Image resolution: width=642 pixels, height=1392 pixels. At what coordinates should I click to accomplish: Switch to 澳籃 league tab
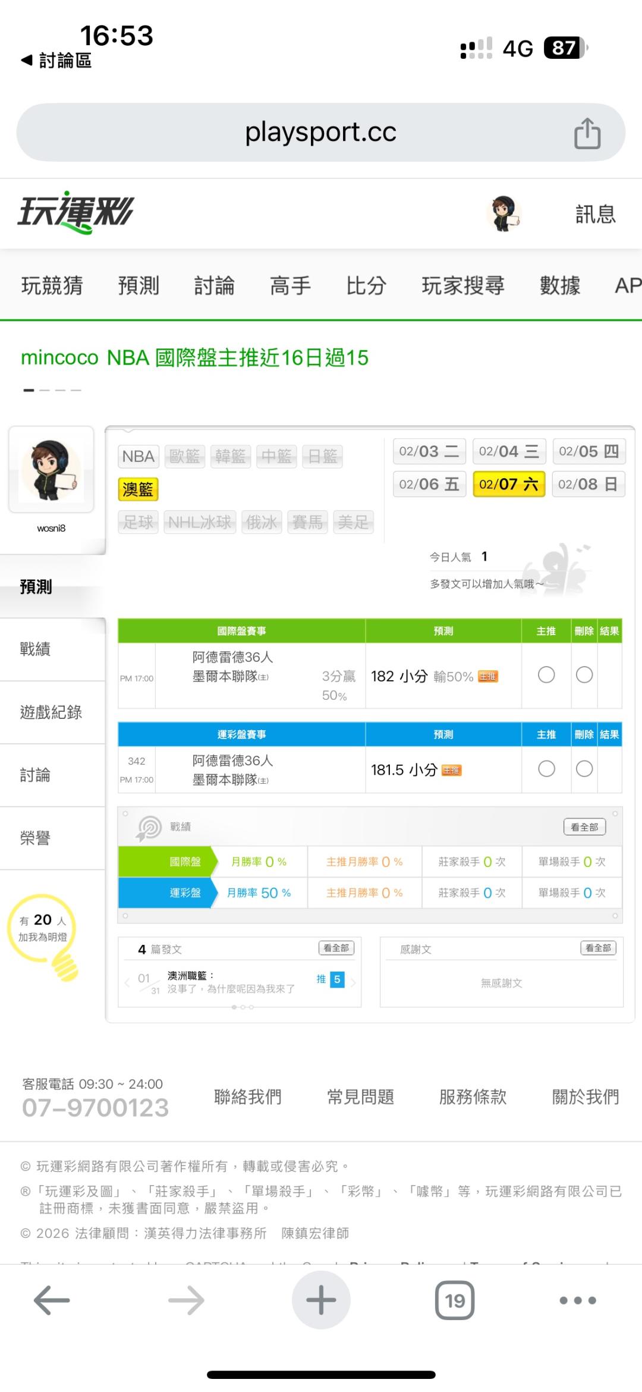point(138,489)
